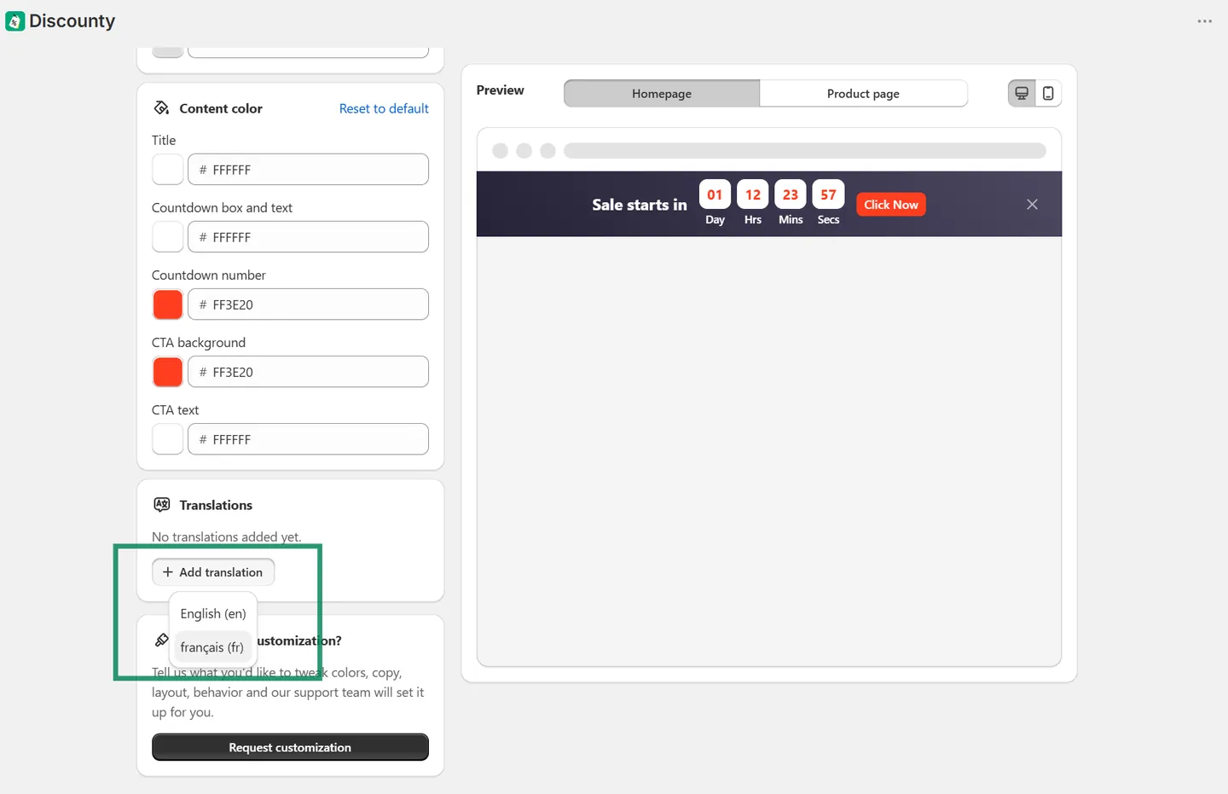Click the Translations section heading
This screenshot has height=794, width=1228.
pyautogui.click(x=216, y=505)
